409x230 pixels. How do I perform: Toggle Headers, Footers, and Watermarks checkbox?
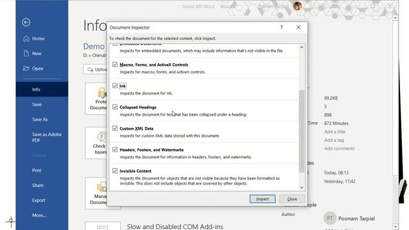115,149
